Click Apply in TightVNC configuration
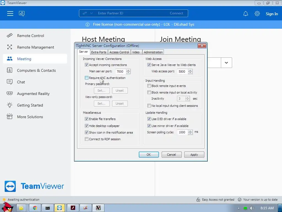 194,155
